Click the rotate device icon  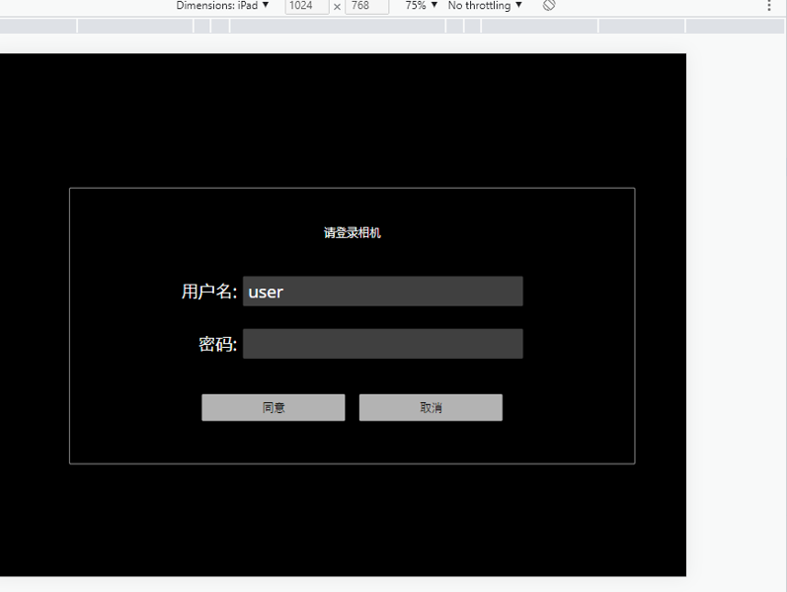point(549,5)
